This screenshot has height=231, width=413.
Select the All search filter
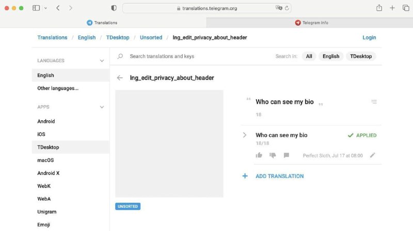[x=309, y=56]
